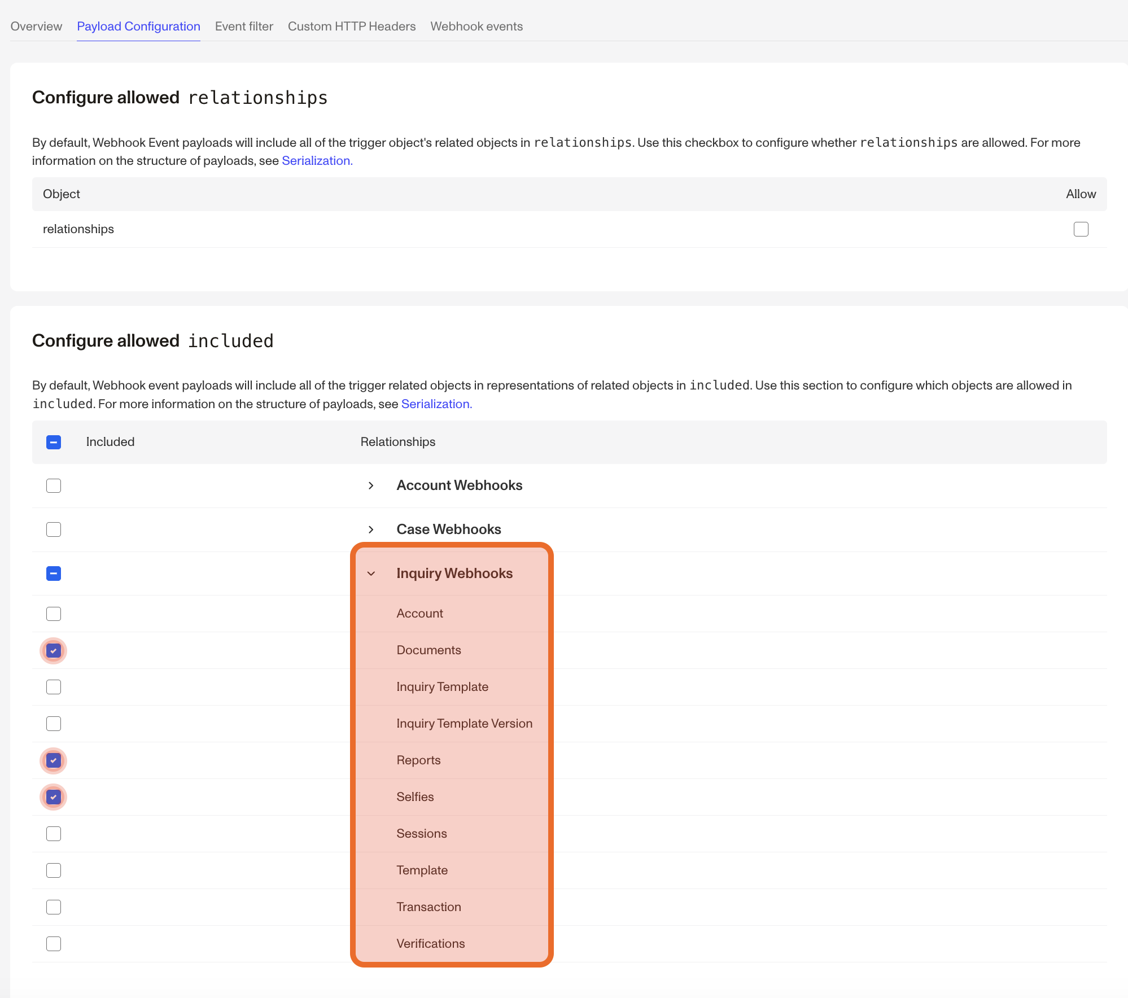
Task: Open the Serialization link under relationships section
Action: (x=316, y=161)
